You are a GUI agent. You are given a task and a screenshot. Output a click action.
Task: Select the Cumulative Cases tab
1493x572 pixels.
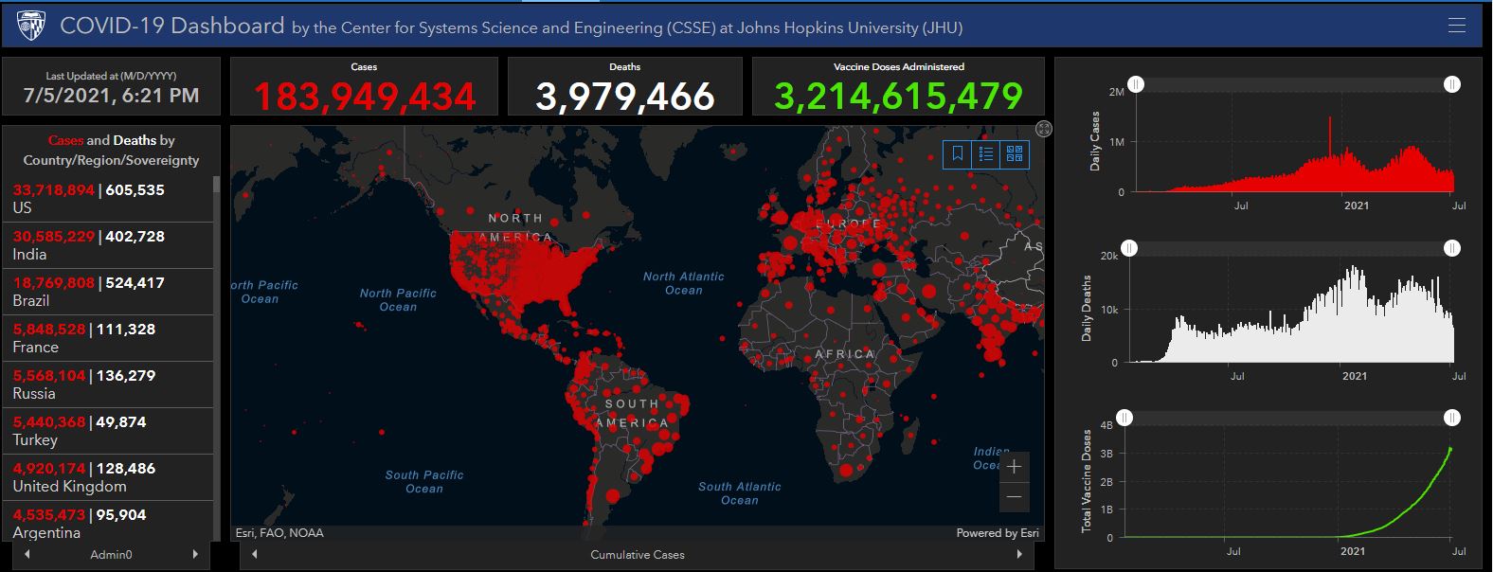coord(637,554)
